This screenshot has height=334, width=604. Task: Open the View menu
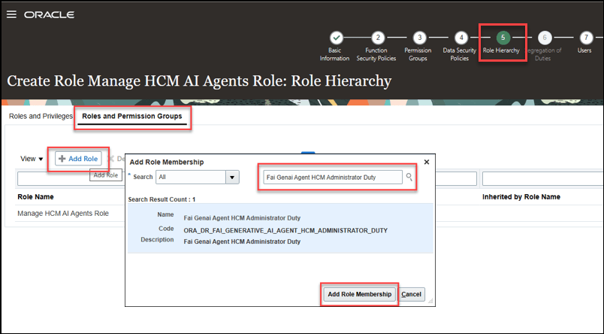click(32, 159)
